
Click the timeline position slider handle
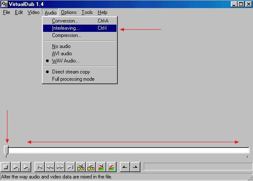(x=6, y=150)
